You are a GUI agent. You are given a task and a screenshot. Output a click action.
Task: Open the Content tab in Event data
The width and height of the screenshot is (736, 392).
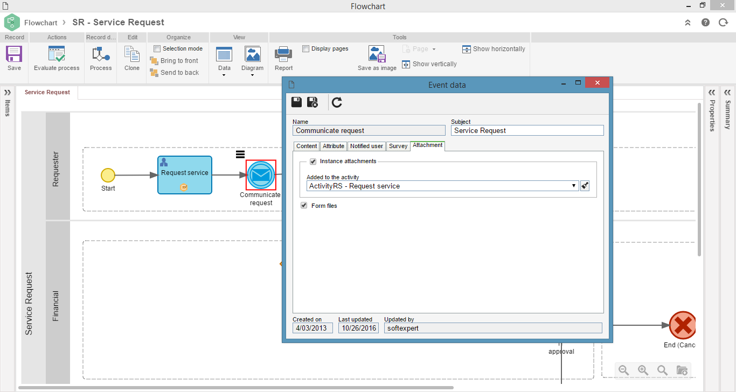coord(307,146)
